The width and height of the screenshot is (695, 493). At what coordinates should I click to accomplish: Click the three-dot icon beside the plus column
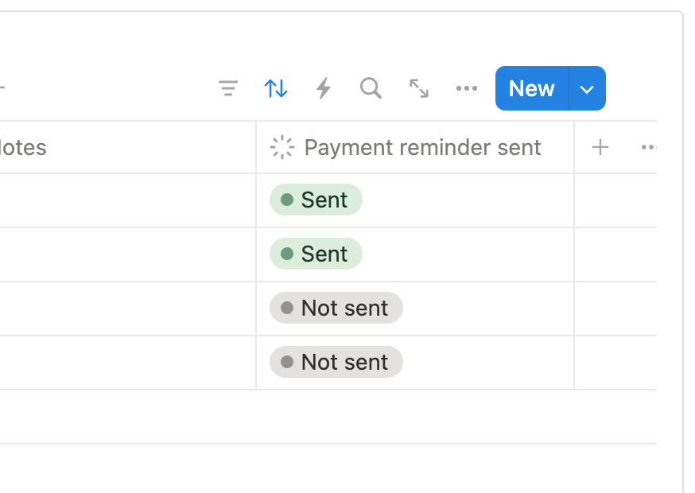click(649, 147)
